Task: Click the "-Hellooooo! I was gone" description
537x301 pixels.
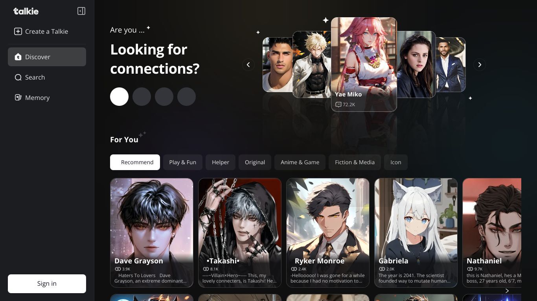Action: pos(327,278)
